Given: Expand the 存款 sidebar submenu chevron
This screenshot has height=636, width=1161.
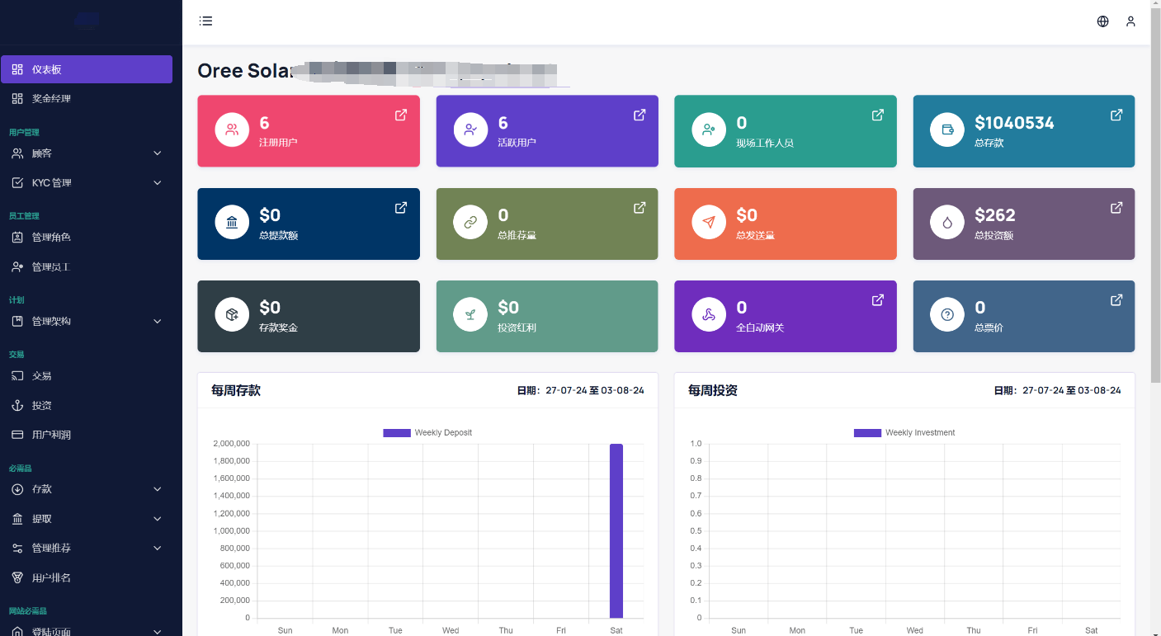Looking at the screenshot, I should (158, 489).
